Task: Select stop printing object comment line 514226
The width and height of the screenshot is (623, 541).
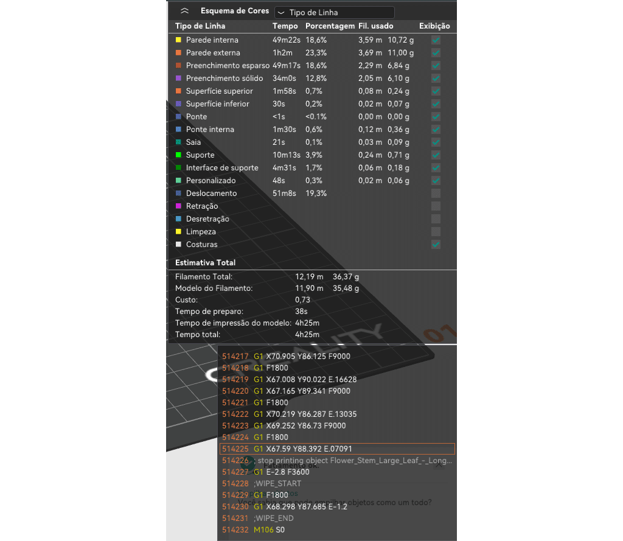Action: [x=337, y=460]
